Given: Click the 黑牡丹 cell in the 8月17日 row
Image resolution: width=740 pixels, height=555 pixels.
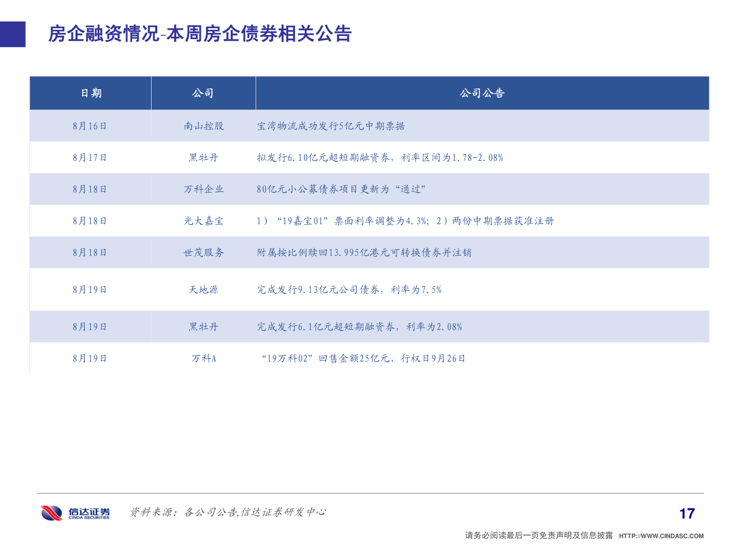Looking at the screenshot, I should (204, 158).
